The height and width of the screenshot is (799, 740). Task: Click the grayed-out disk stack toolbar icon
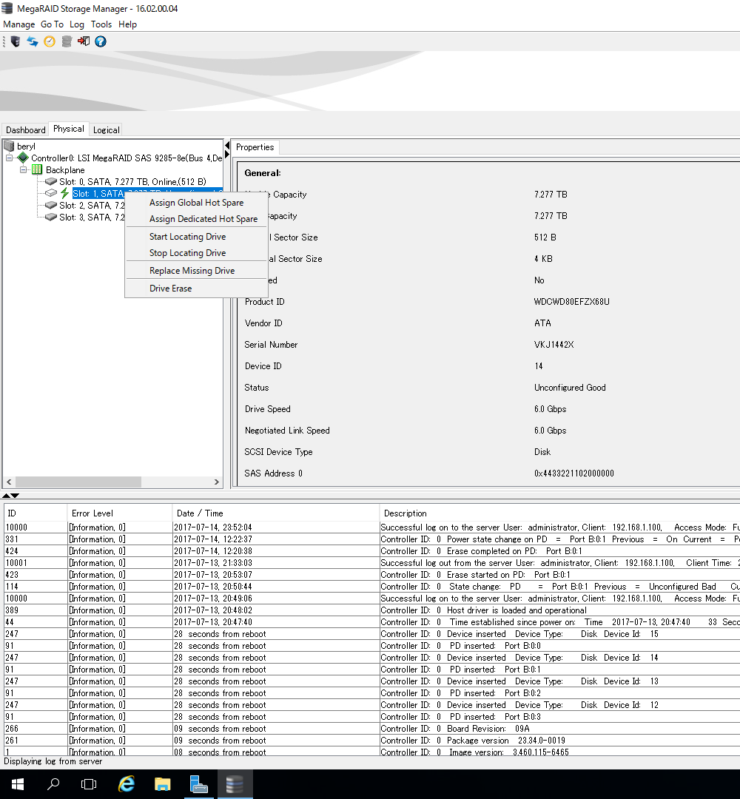(67, 41)
